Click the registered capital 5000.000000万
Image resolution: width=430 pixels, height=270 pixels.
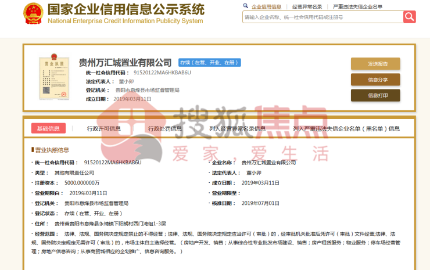pos(82,183)
